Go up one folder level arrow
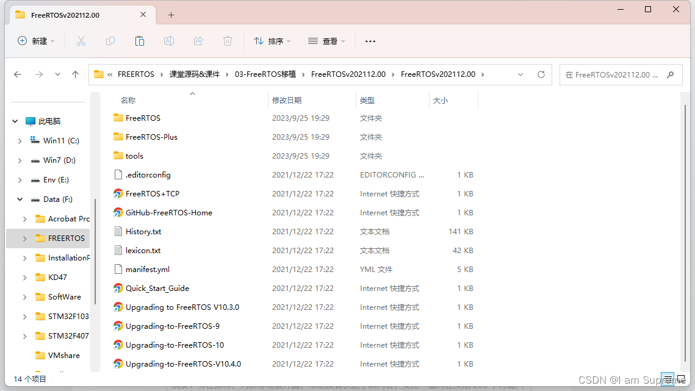695x391 pixels. (x=75, y=74)
